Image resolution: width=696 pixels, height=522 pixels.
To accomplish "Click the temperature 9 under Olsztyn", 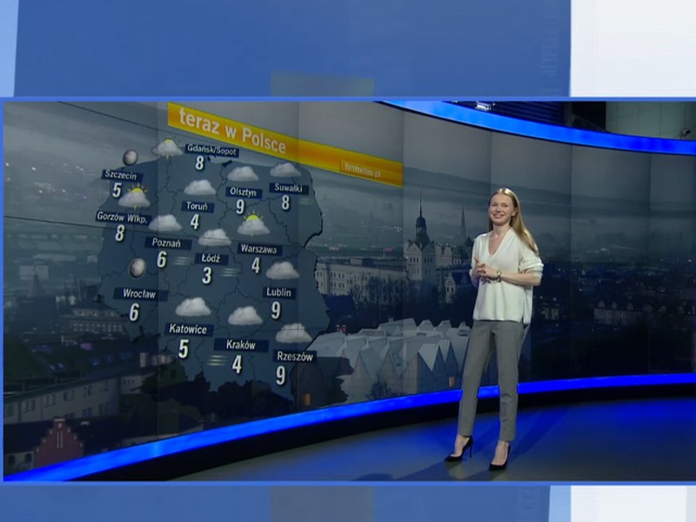I will click(240, 206).
